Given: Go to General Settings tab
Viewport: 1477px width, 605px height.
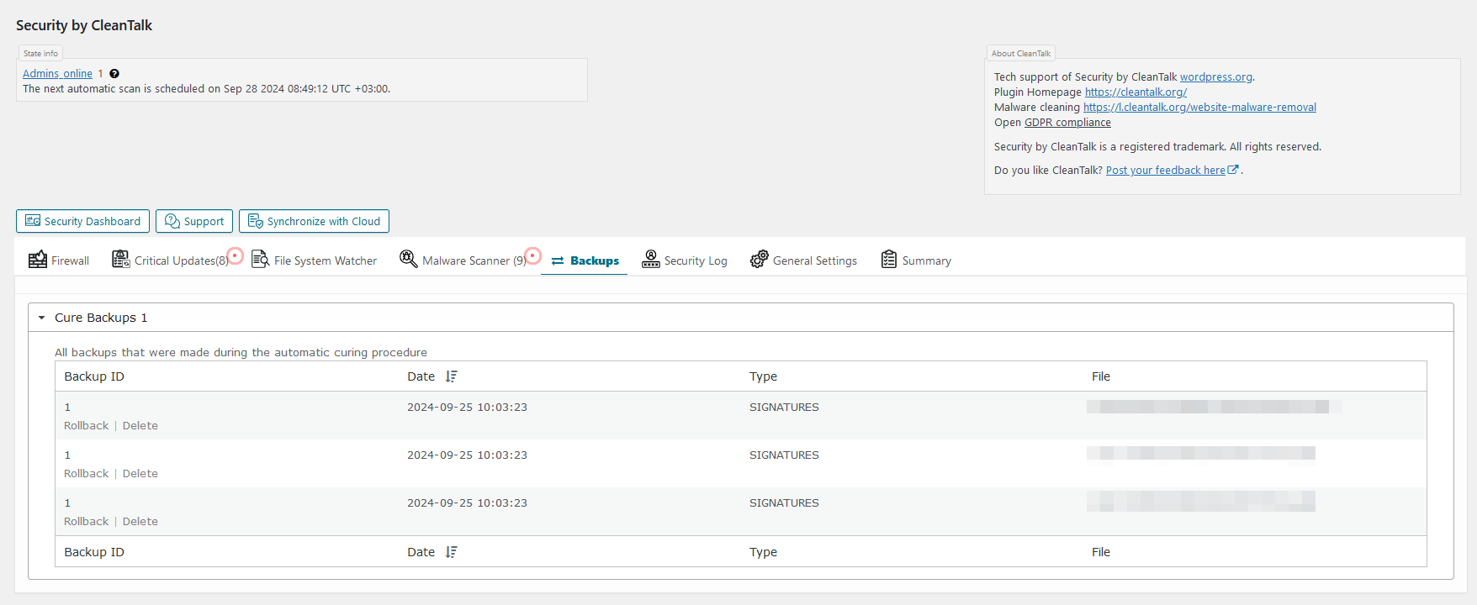Looking at the screenshot, I should [804, 260].
